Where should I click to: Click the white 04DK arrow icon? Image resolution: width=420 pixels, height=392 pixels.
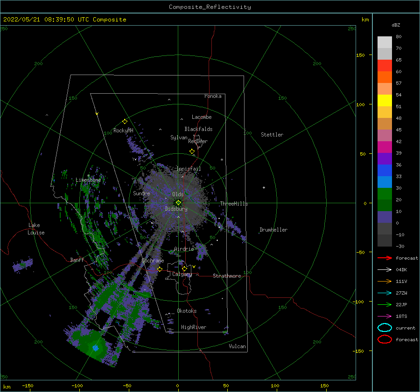(385, 269)
